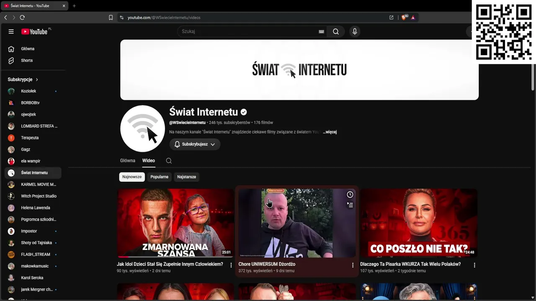536x301 pixels.
Task: Select the Najstarsze filter chip
Action: (187, 177)
